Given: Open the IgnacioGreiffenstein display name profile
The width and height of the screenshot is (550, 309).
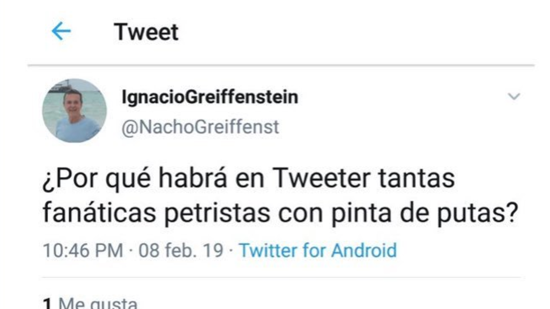Looking at the screenshot, I should (x=210, y=98).
